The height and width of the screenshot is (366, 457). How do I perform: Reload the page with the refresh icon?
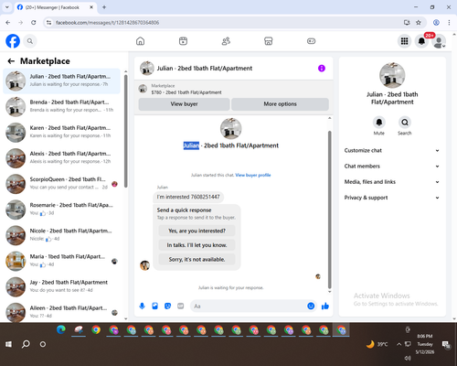click(34, 23)
